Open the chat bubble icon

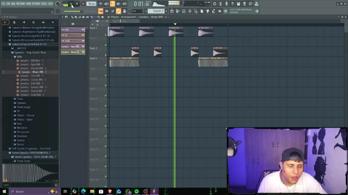251,4
